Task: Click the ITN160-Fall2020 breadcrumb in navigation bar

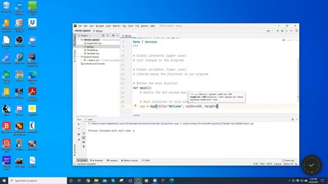Action: click(x=83, y=31)
